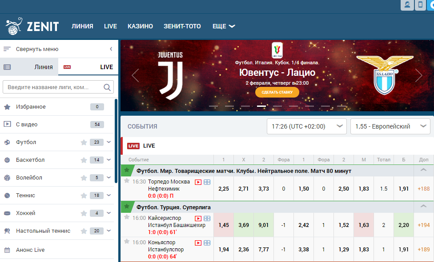Viewport: 434px width, 262px height.
Task: Favorite Настольный теннис with its star
Action: click(84, 231)
